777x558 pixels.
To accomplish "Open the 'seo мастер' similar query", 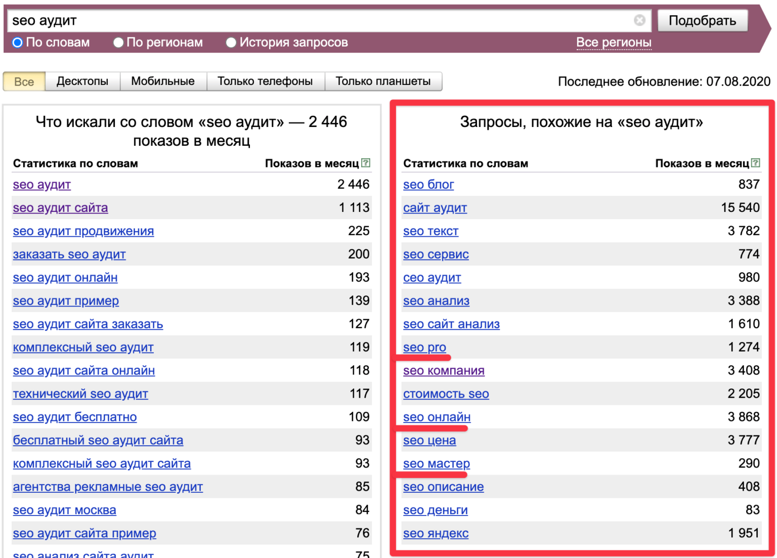I will pos(437,464).
